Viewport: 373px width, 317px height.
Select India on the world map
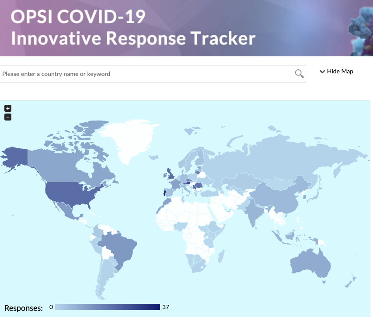click(x=253, y=213)
